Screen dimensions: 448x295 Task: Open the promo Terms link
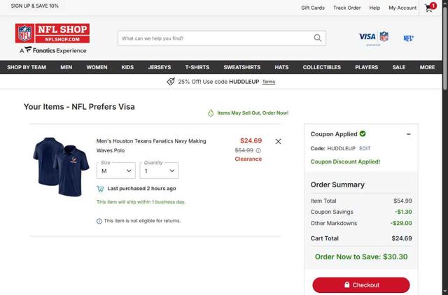click(269, 82)
